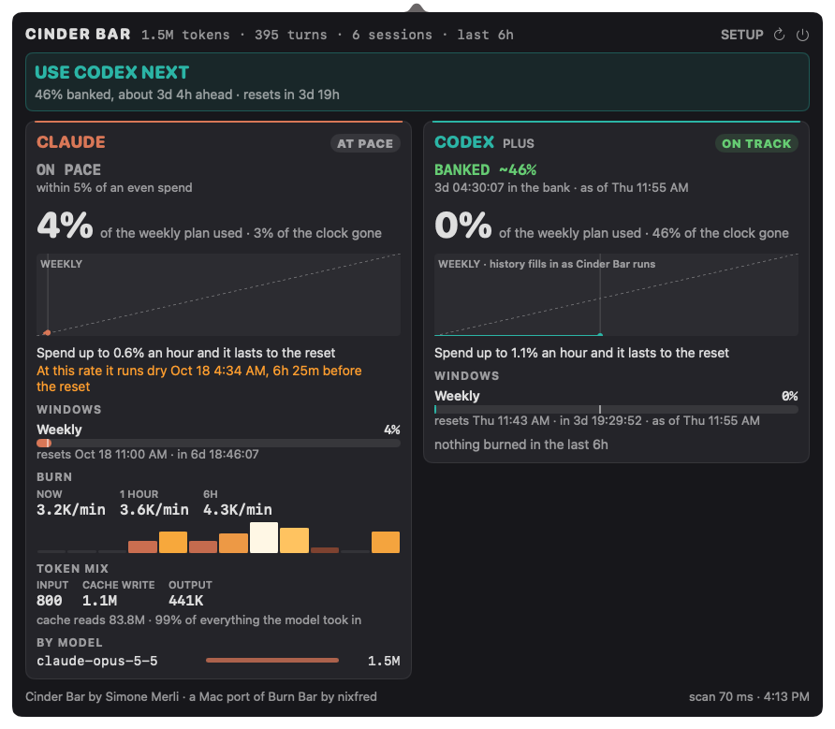This screenshot has height=729, width=835.
Task: Click the power quit icon
Action: click(802, 35)
